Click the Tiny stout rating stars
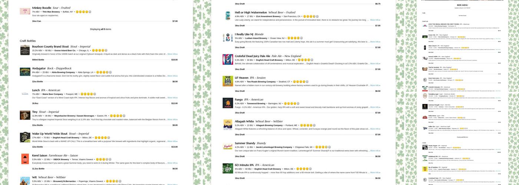The height and width of the screenshot is (185, 519). click(x=117, y=116)
